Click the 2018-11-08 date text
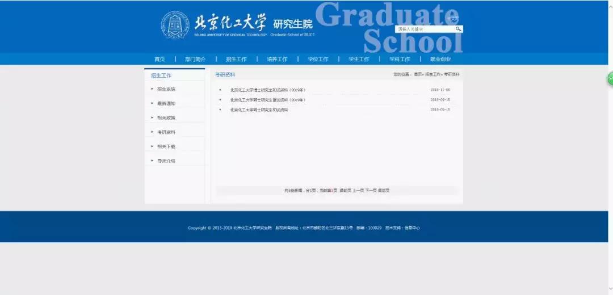Screen dimensions: 613x295 440,90
